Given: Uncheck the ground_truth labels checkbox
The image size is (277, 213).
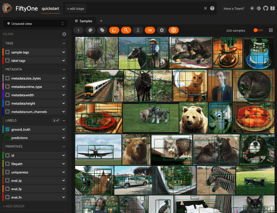Looking at the screenshot, I should [7, 129].
